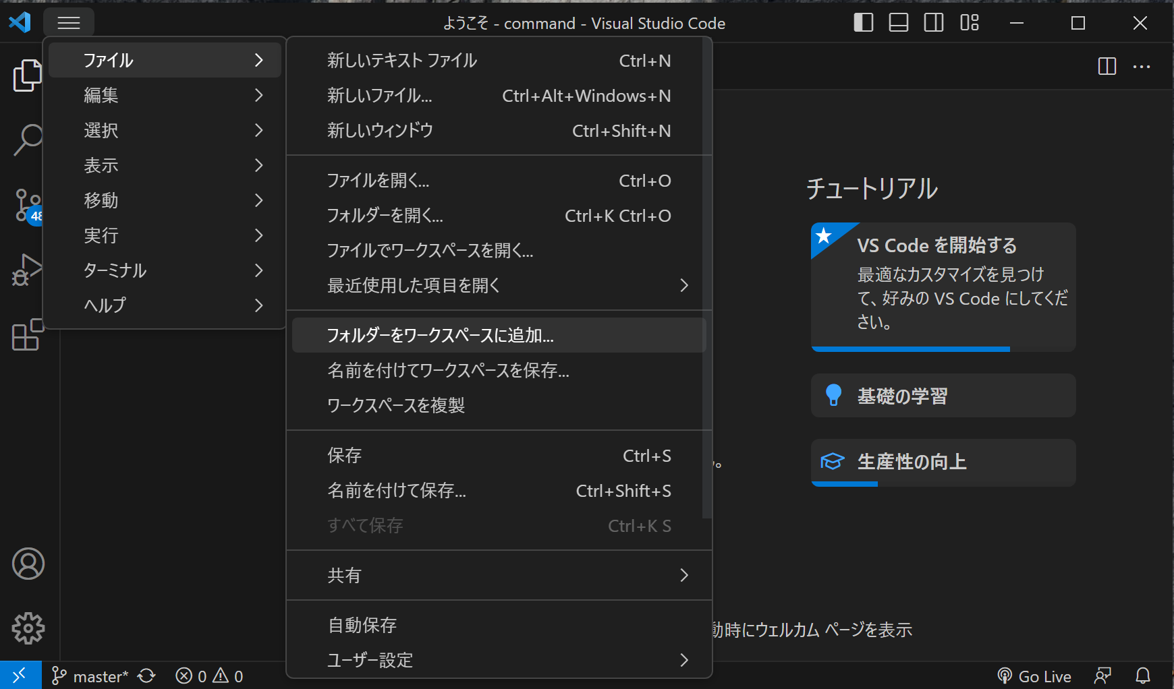Open the Accounts icon
Viewport: 1174px width, 689px height.
[28, 564]
